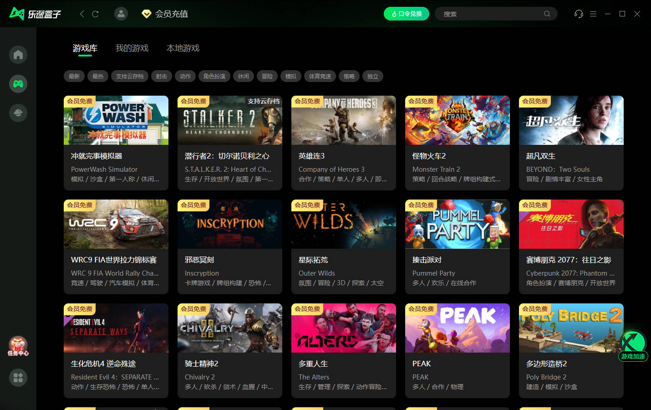
Task: Open the planet sidebar icon
Action: [x=18, y=113]
